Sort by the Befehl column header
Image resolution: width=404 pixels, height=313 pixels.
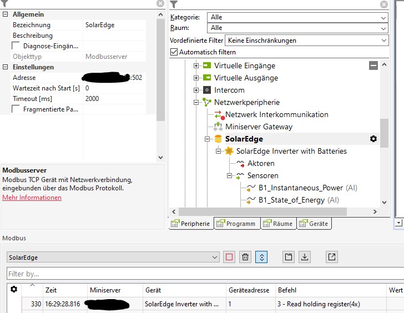(331, 290)
